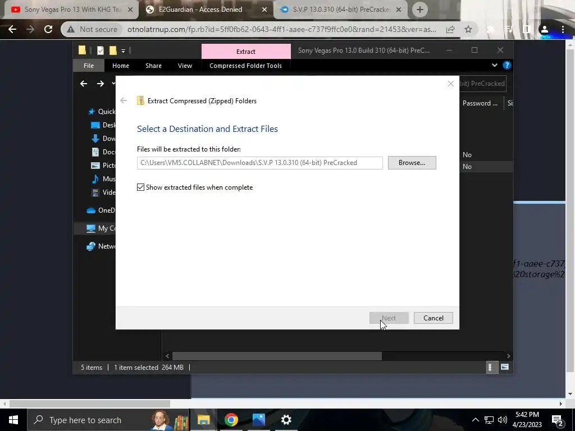This screenshot has height=431, width=575.
Task: Click the extraction destination path field
Action: 259,163
